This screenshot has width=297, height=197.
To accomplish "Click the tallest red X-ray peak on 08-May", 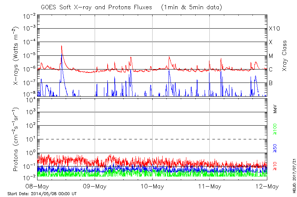I will pyautogui.click(x=61, y=46).
